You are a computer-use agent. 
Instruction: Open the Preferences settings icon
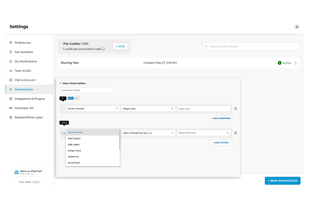11,43
